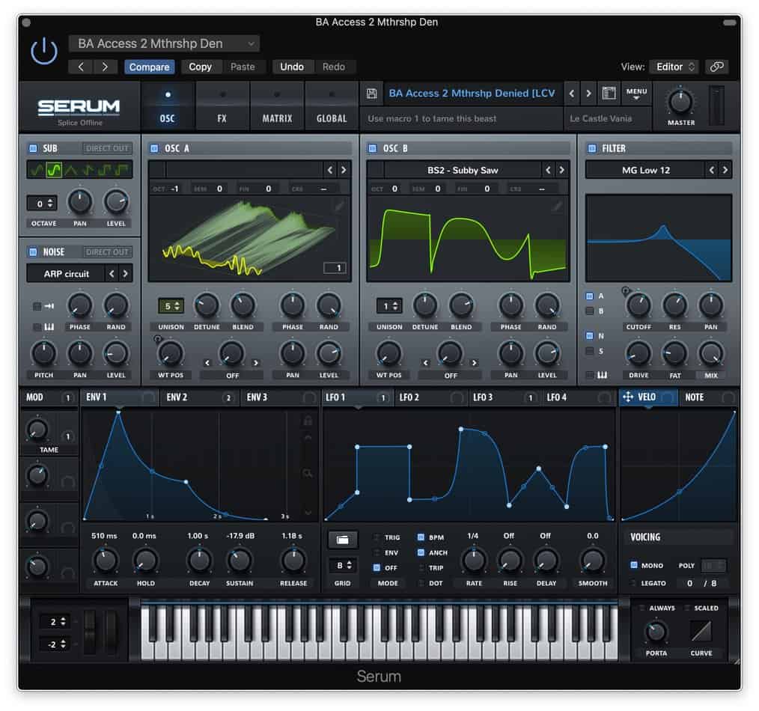Image resolution: width=759 pixels, height=711 pixels.
Task: Select the triangle wave sub shape
Action: point(70,170)
